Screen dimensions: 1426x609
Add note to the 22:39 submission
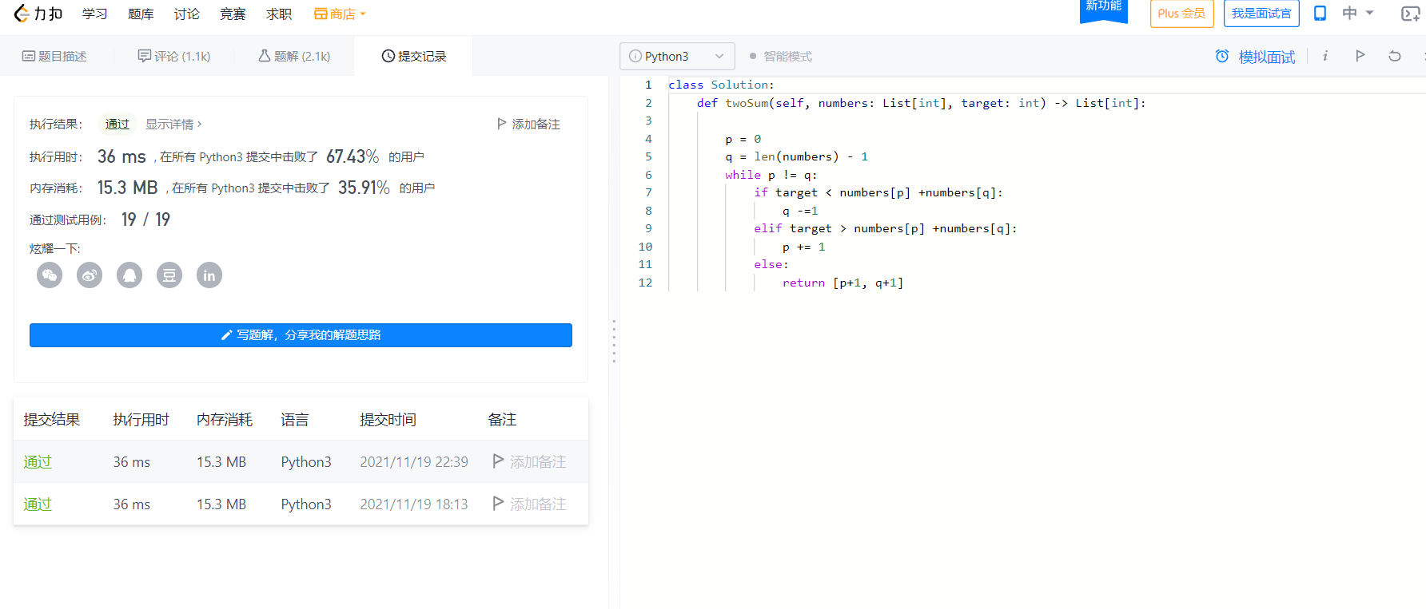pyautogui.click(x=529, y=462)
